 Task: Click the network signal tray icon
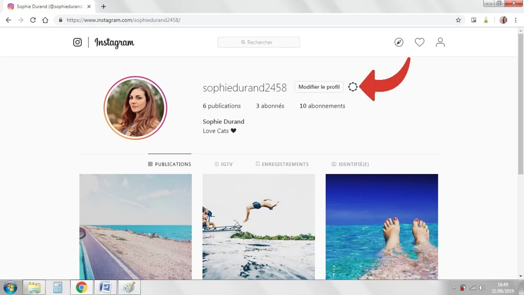(472, 288)
